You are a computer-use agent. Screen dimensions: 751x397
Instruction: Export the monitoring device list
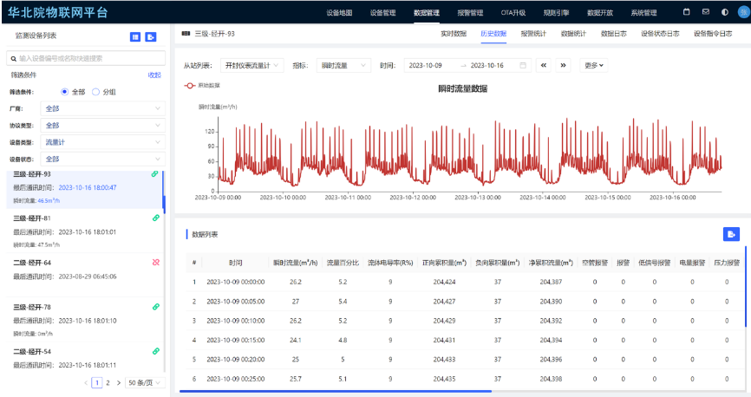pos(150,37)
